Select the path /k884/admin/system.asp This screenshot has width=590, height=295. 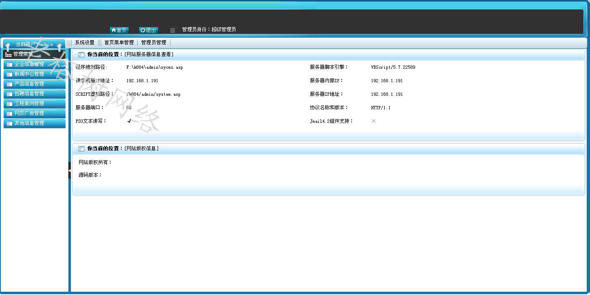tap(153, 94)
